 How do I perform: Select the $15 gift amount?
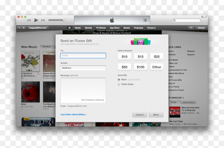(141, 57)
